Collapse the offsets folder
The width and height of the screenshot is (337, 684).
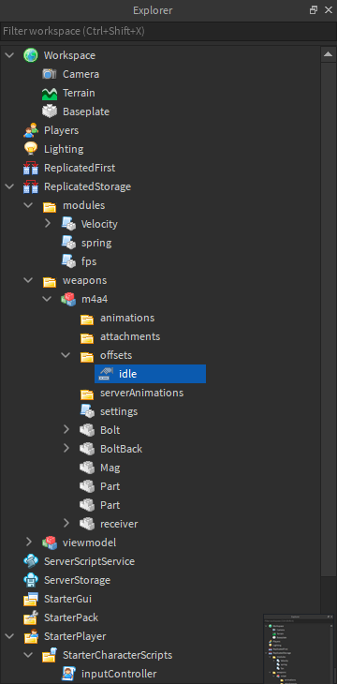[x=66, y=355]
